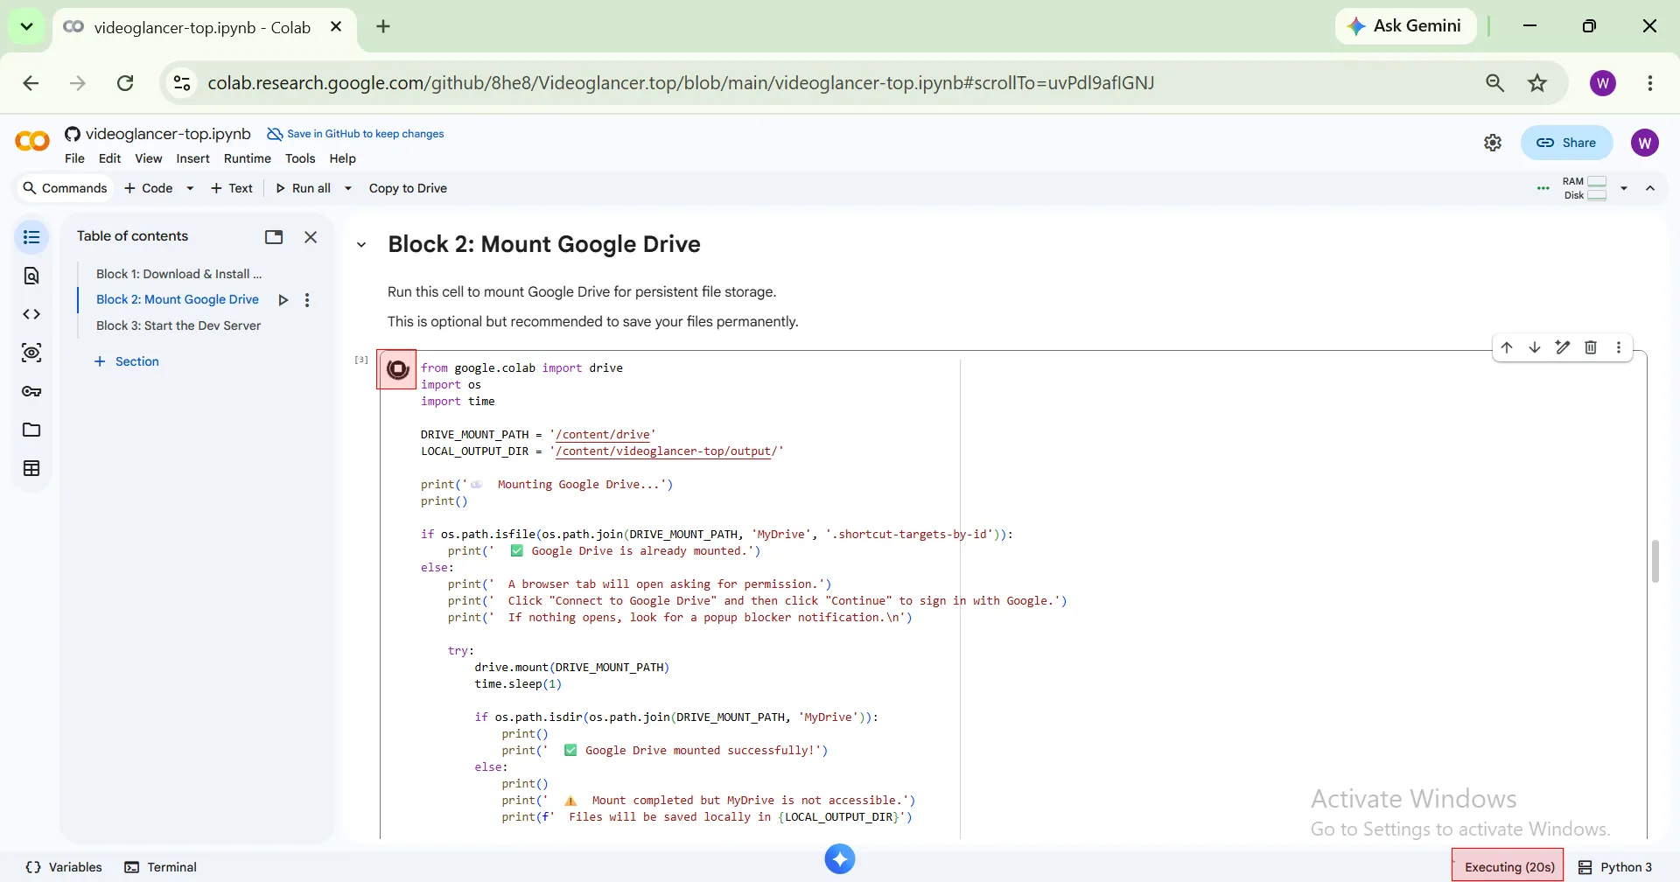Add a new Section in contents
The image size is (1680, 882).
pyautogui.click(x=127, y=361)
